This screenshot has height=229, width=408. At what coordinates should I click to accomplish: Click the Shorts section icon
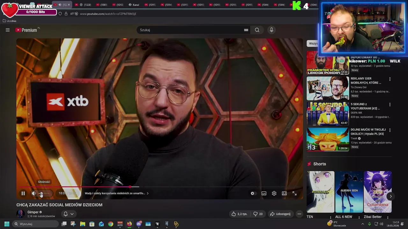pos(309,164)
